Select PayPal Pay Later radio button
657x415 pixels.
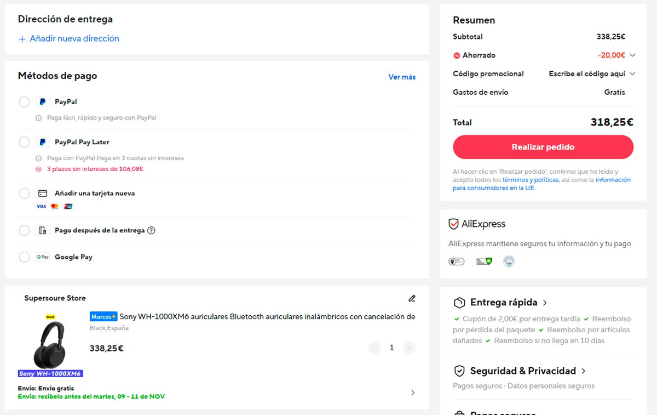(24, 142)
